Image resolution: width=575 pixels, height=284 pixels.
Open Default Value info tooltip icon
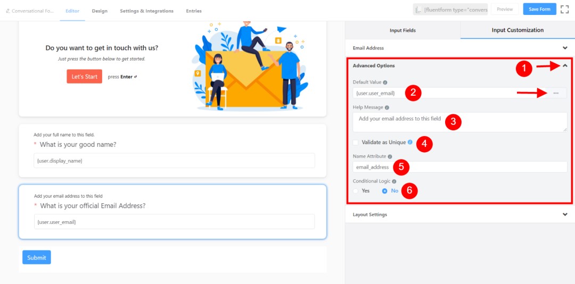tap(385, 82)
